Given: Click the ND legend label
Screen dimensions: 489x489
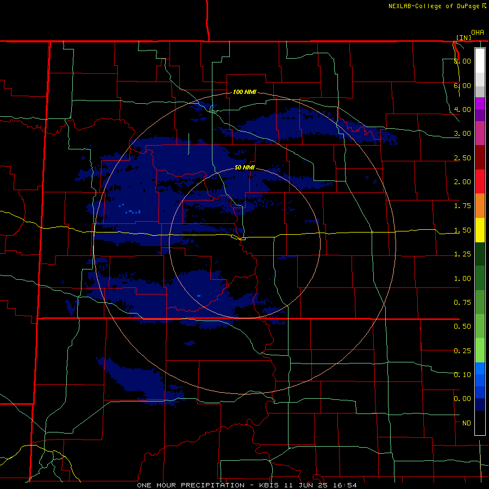Looking at the screenshot, I should 467,423.
